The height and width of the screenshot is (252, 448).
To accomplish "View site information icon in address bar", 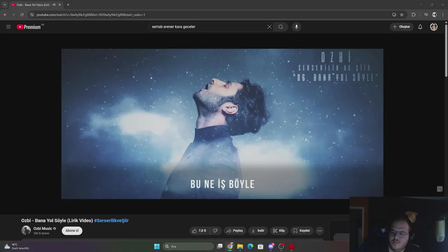I will point(32,15).
